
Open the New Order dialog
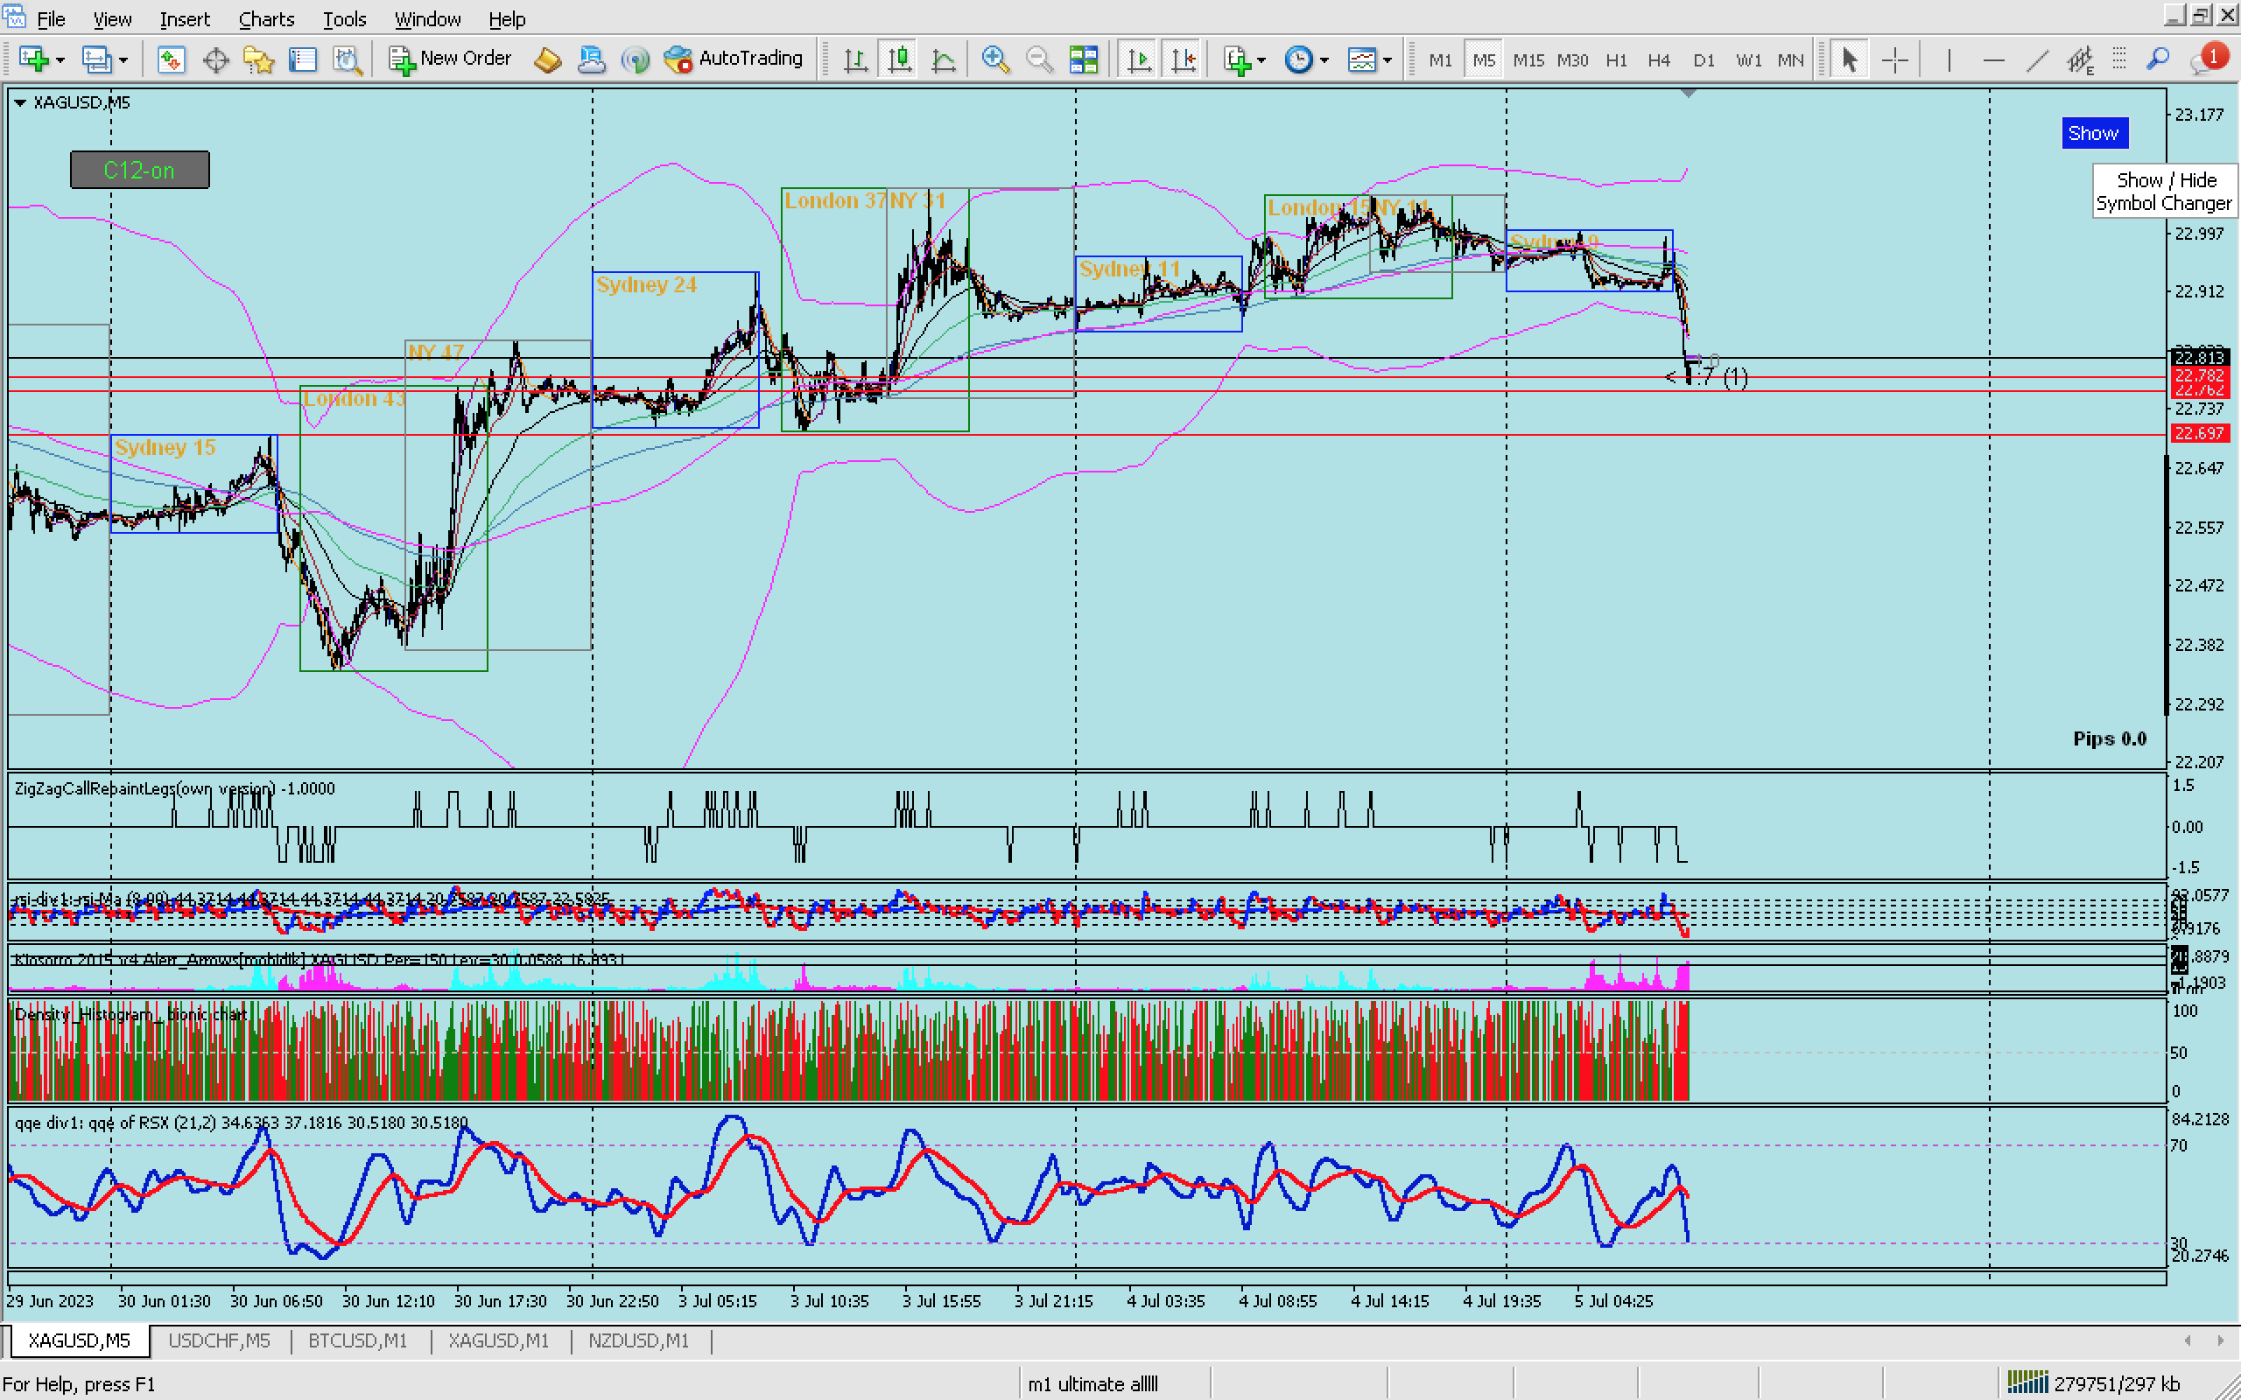[x=451, y=59]
